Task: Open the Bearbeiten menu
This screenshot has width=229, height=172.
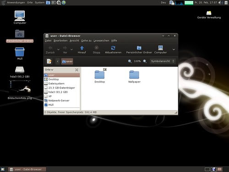Action: point(60,40)
